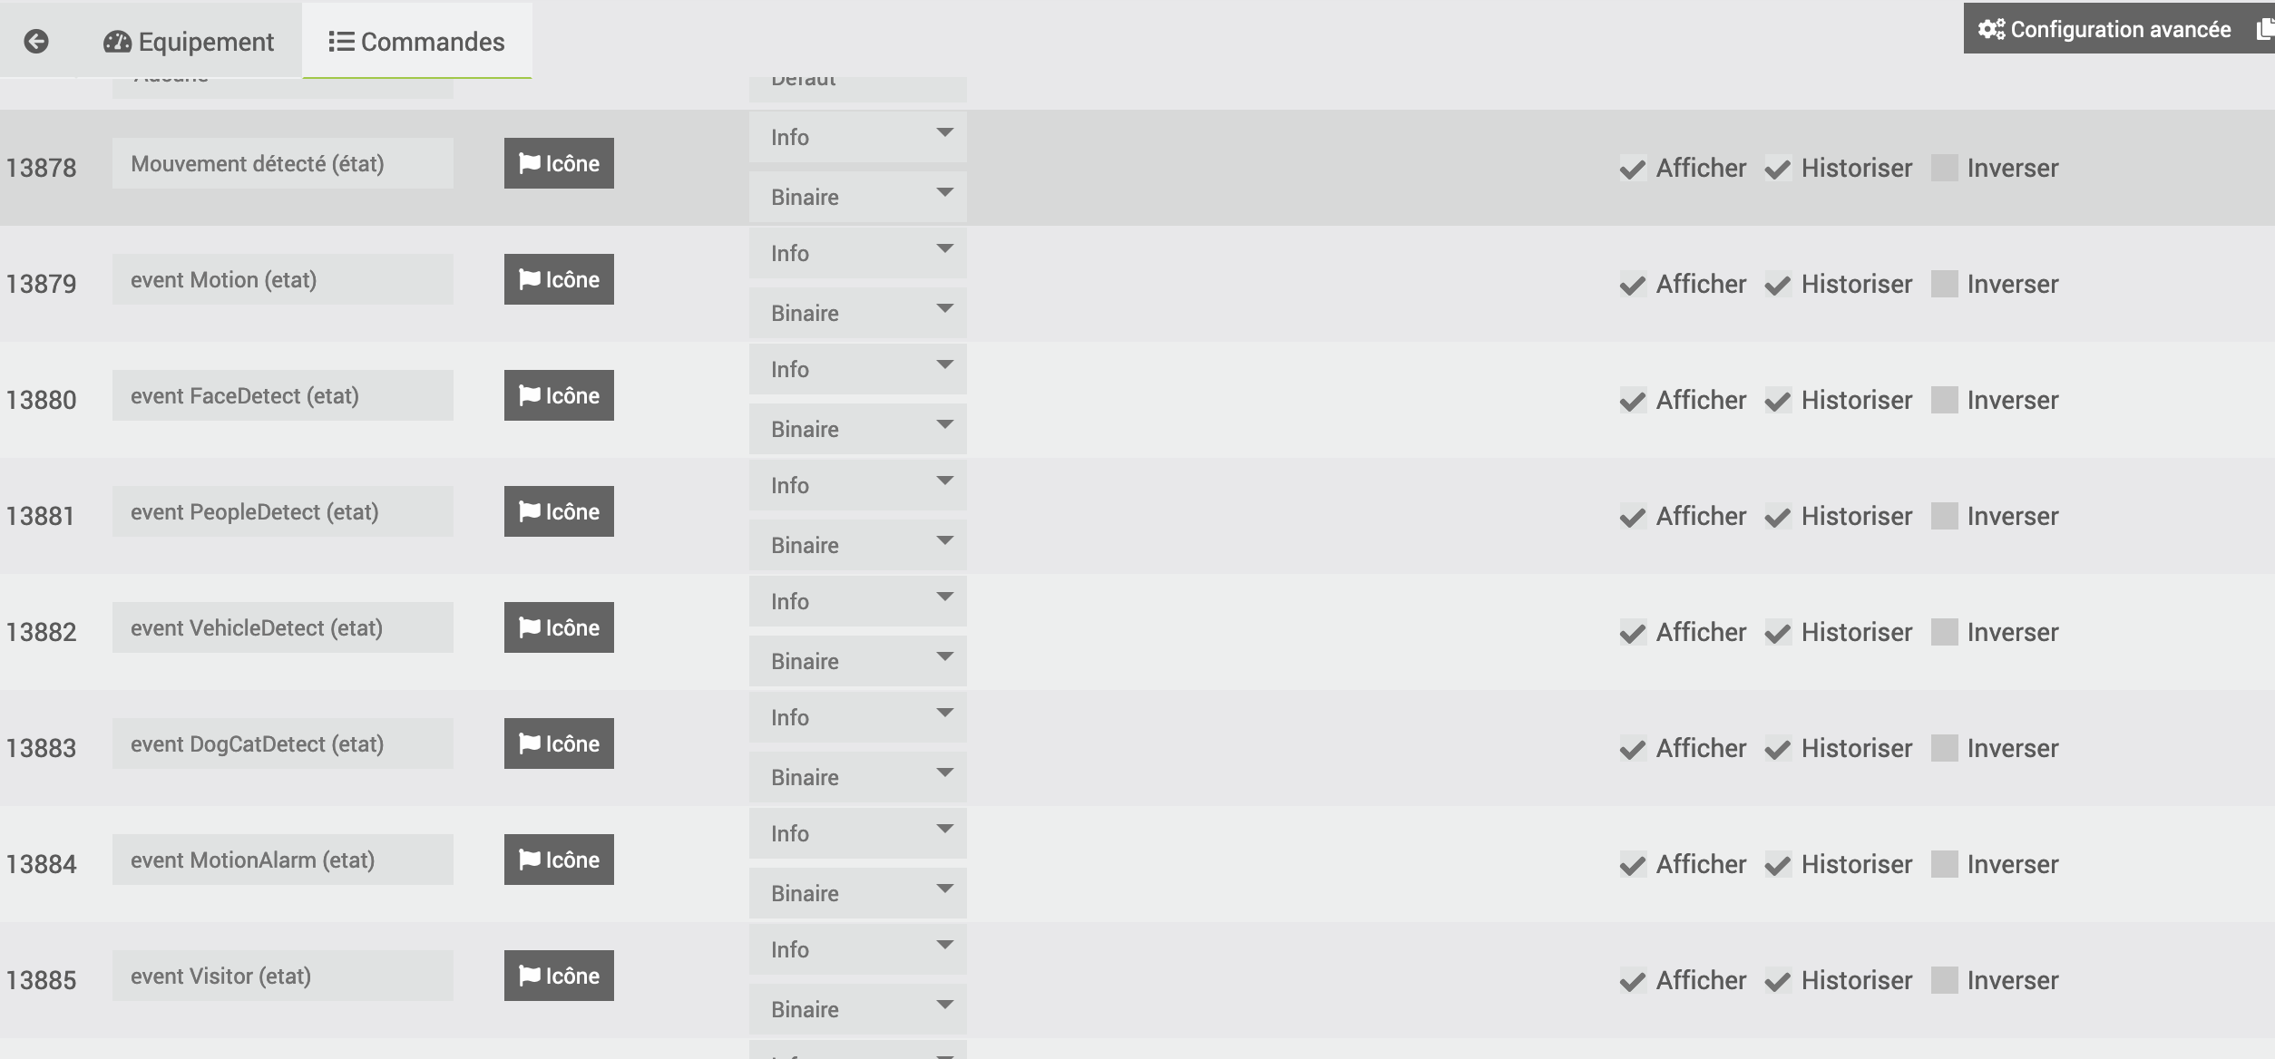Viewport: 2275px width, 1059px height.
Task: Uncheck Afficher for command 13878
Action: coord(1633,169)
